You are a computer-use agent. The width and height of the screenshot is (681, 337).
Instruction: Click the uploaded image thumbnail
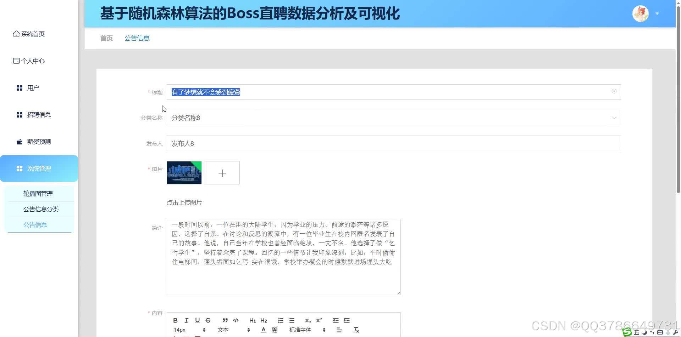click(184, 173)
